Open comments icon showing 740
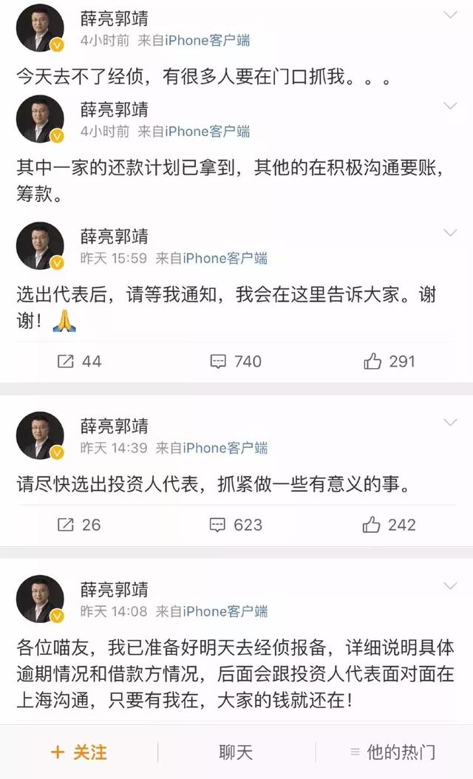Viewport: 473px width, 779px height. click(218, 361)
